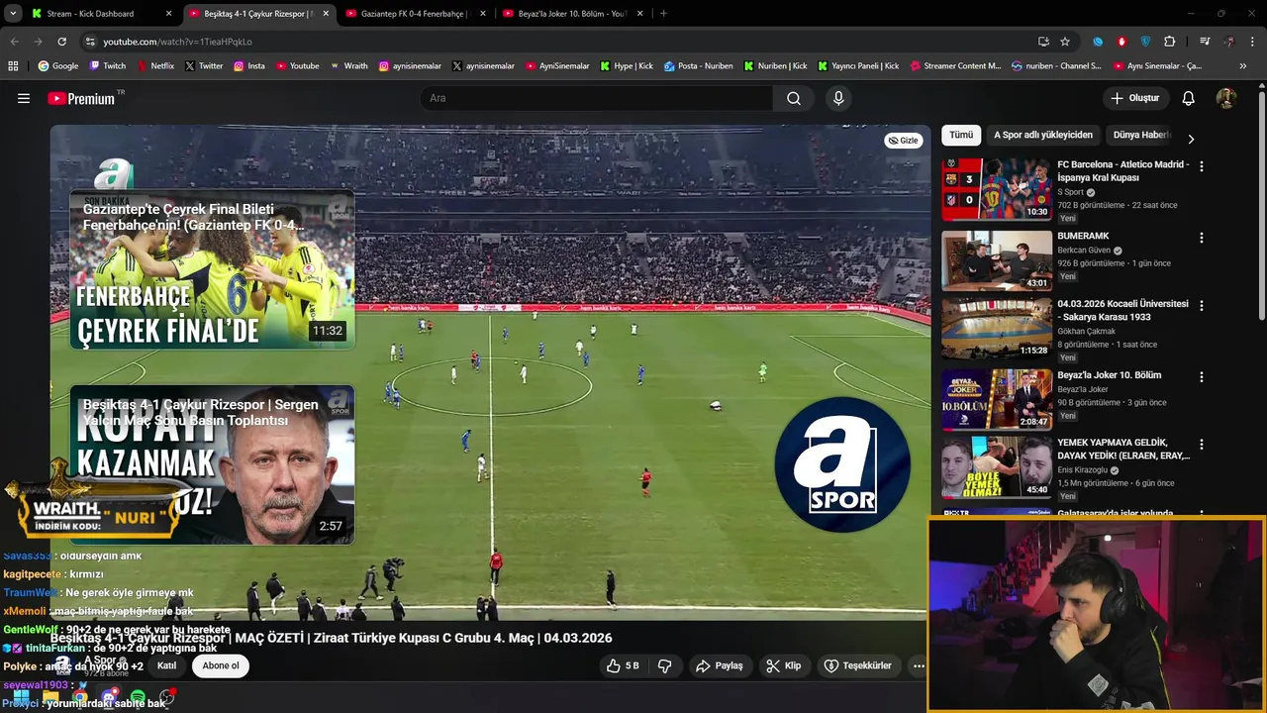
Task: Open the Oluştur create menu
Action: pyautogui.click(x=1135, y=98)
